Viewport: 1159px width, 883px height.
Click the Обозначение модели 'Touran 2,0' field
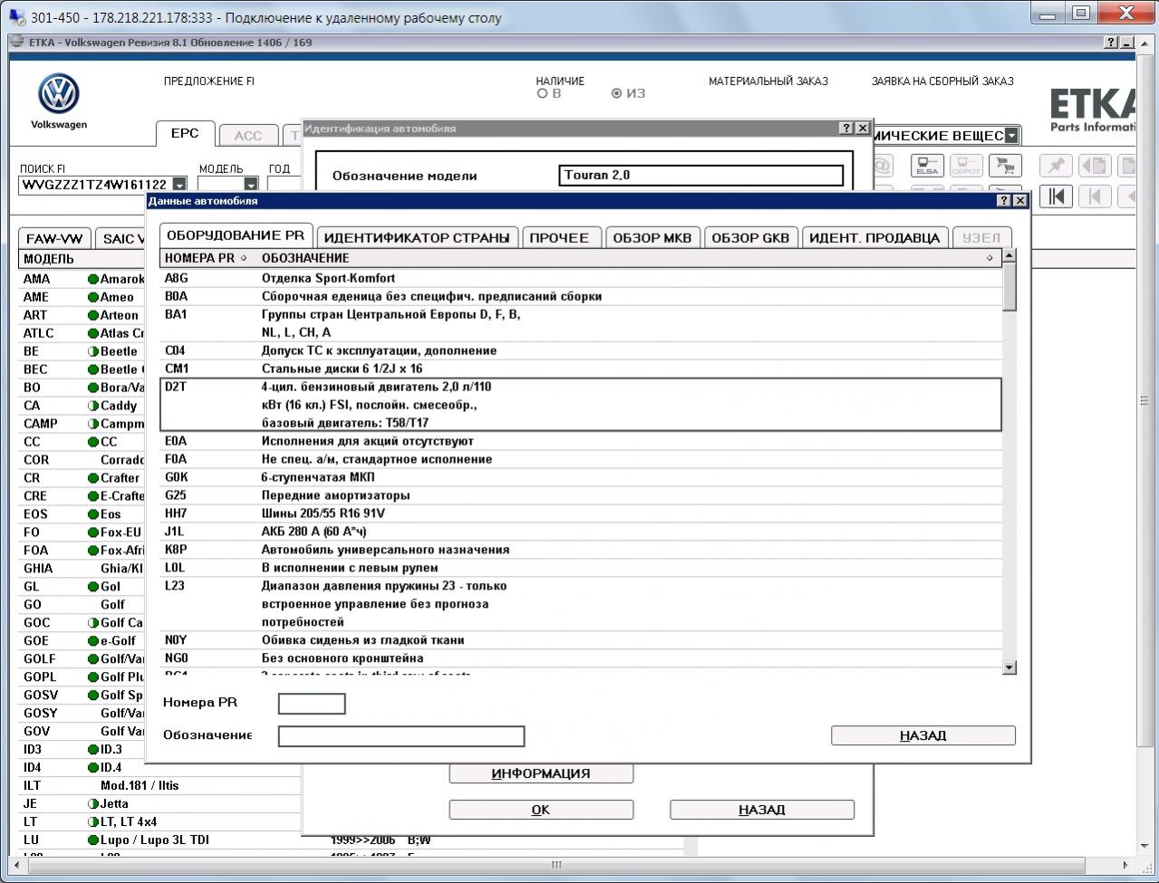[701, 176]
